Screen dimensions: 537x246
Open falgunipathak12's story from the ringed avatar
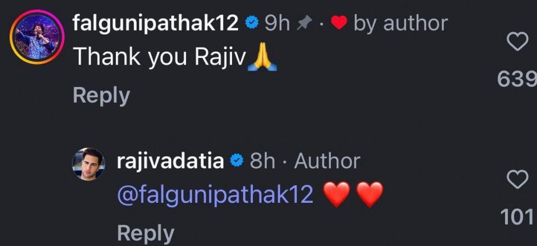click(x=37, y=37)
